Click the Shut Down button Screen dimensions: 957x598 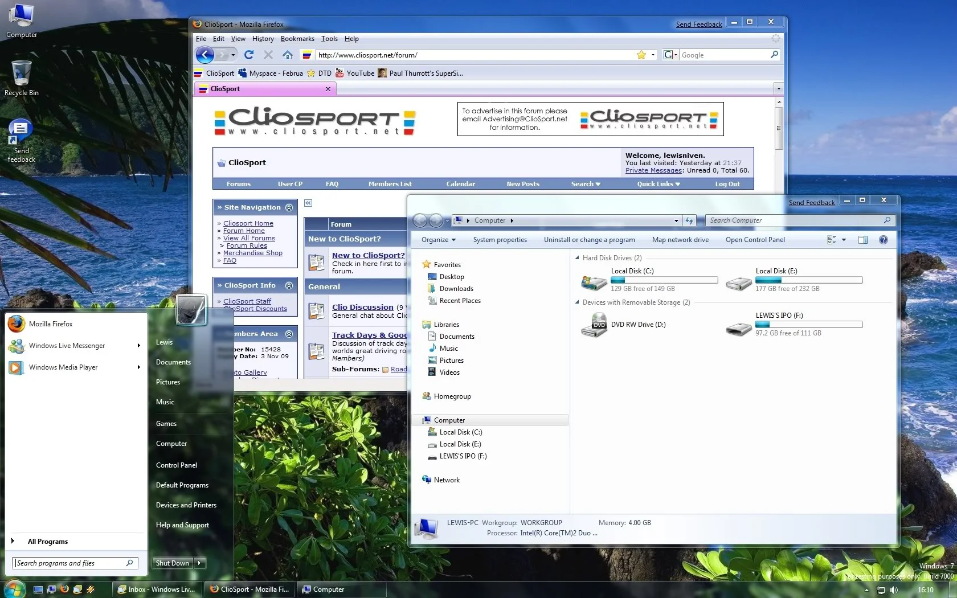coord(173,563)
